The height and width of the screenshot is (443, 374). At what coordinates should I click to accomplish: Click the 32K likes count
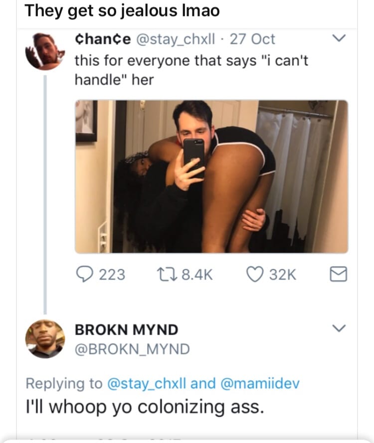coord(282,275)
